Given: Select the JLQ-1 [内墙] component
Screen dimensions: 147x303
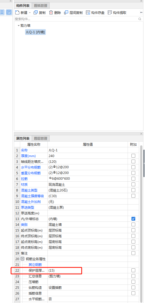Looking at the screenshot, I should 35,32.
